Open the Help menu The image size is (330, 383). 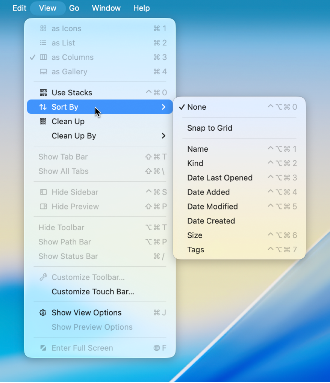tap(141, 8)
